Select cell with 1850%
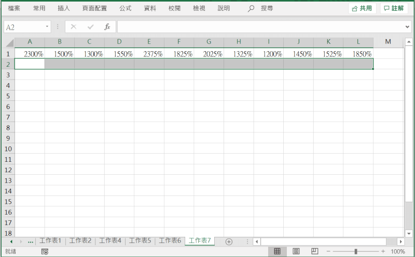The width and height of the screenshot is (415, 257). (x=358, y=54)
